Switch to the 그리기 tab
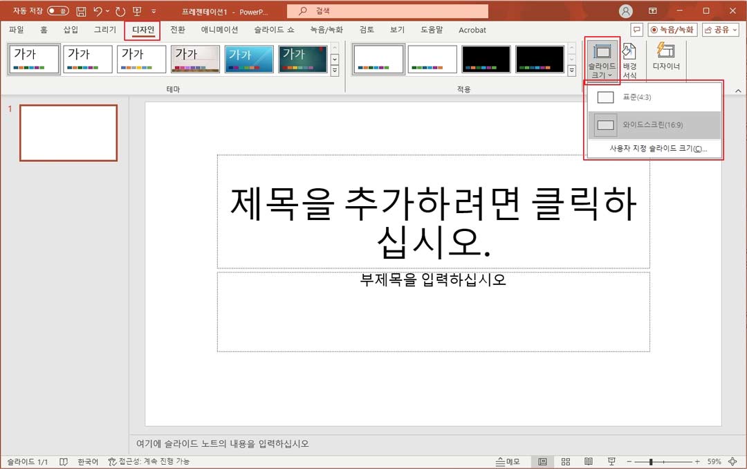747x469 pixels. pyautogui.click(x=105, y=30)
